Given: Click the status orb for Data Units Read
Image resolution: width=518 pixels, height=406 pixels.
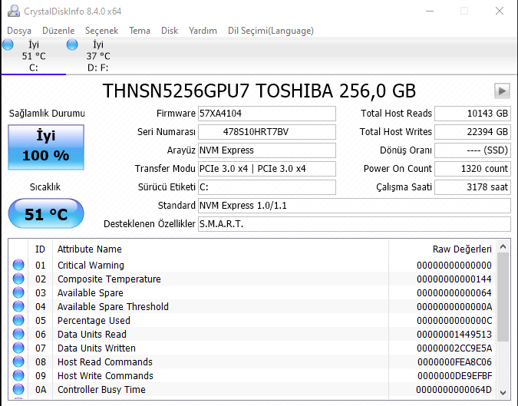Looking at the screenshot, I should click(18, 335).
